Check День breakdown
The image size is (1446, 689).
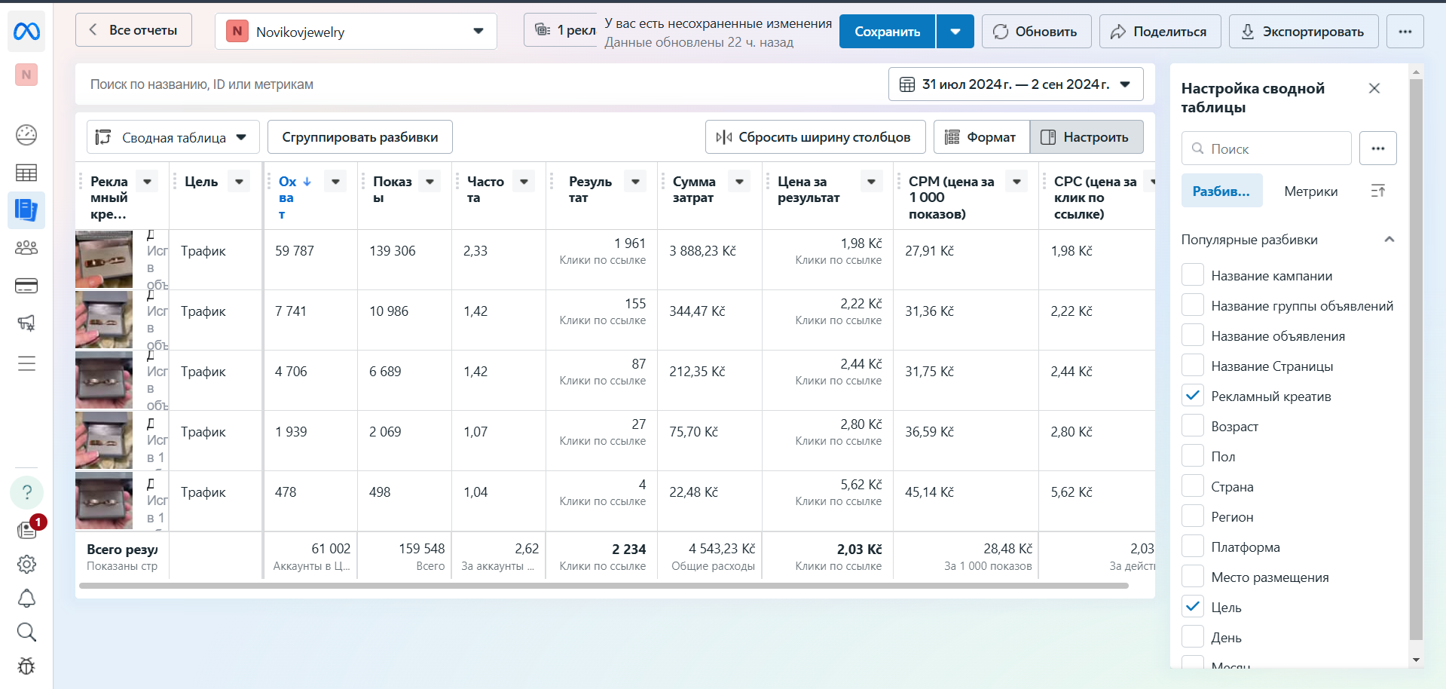pos(1193,636)
